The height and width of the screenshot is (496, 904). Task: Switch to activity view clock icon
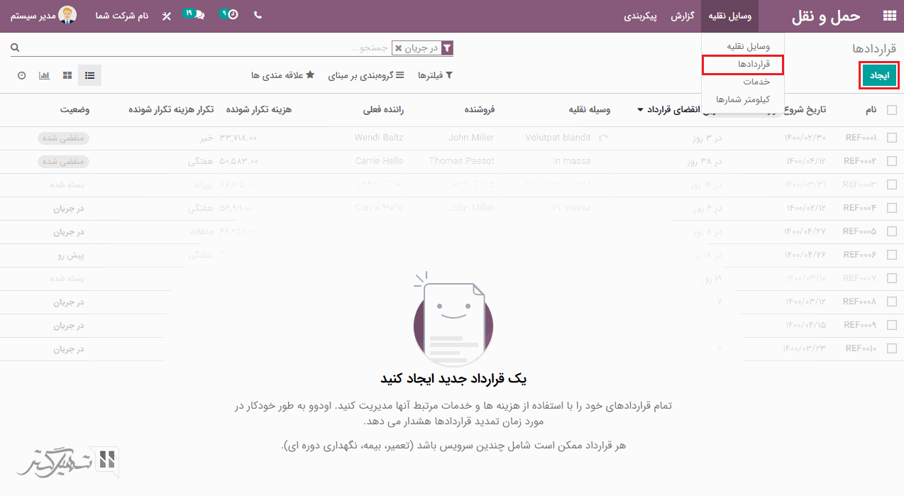(22, 75)
